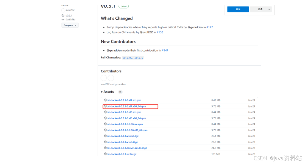Click 'Jan 24' date in el7.src.rpm row
Viewport: 307px width, 164px height.
pyautogui.click(x=252, y=100)
